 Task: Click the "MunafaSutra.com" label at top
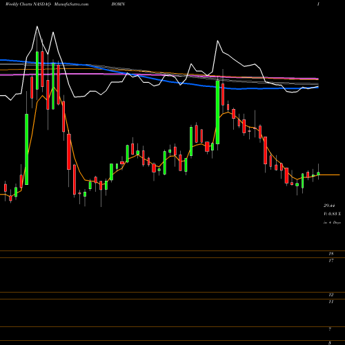point(71,4)
